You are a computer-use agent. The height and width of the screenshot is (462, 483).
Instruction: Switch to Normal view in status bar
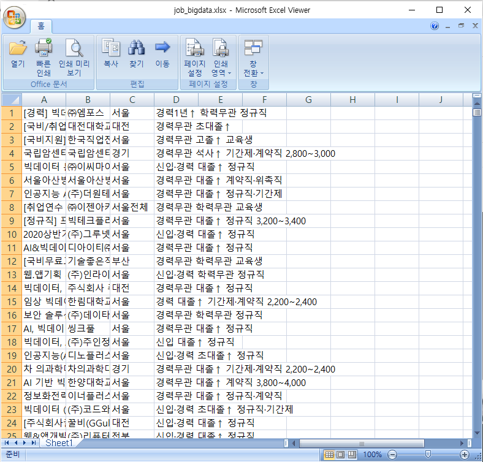point(329,455)
